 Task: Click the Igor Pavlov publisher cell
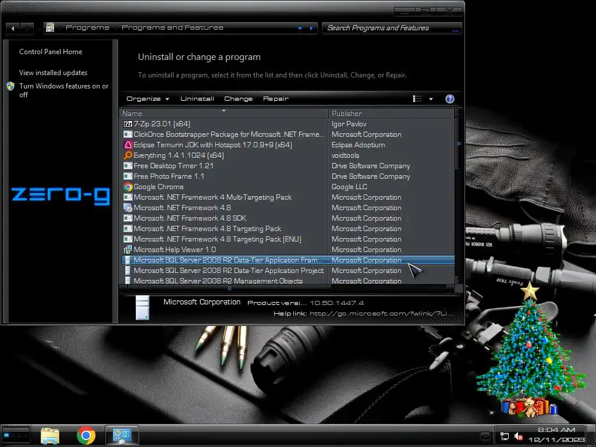349,124
